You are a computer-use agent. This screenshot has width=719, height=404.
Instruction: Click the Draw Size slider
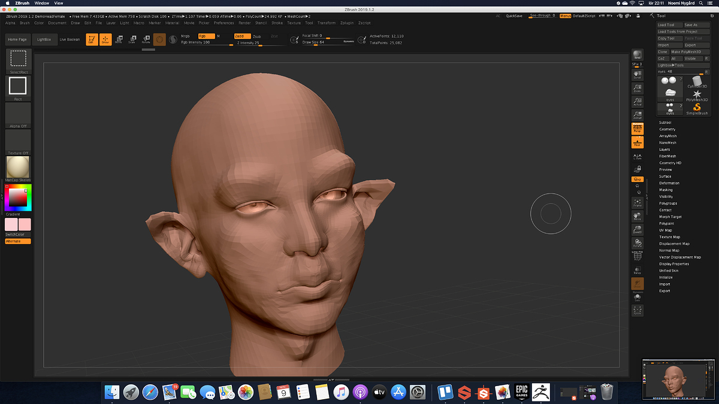pyautogui.click(x=328, y=42)
